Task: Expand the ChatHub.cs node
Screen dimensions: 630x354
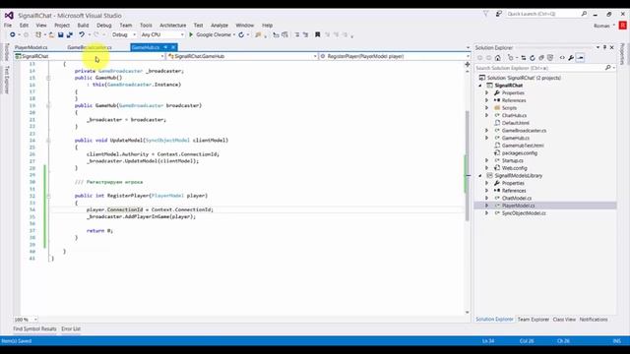Action: coord(487,116)
